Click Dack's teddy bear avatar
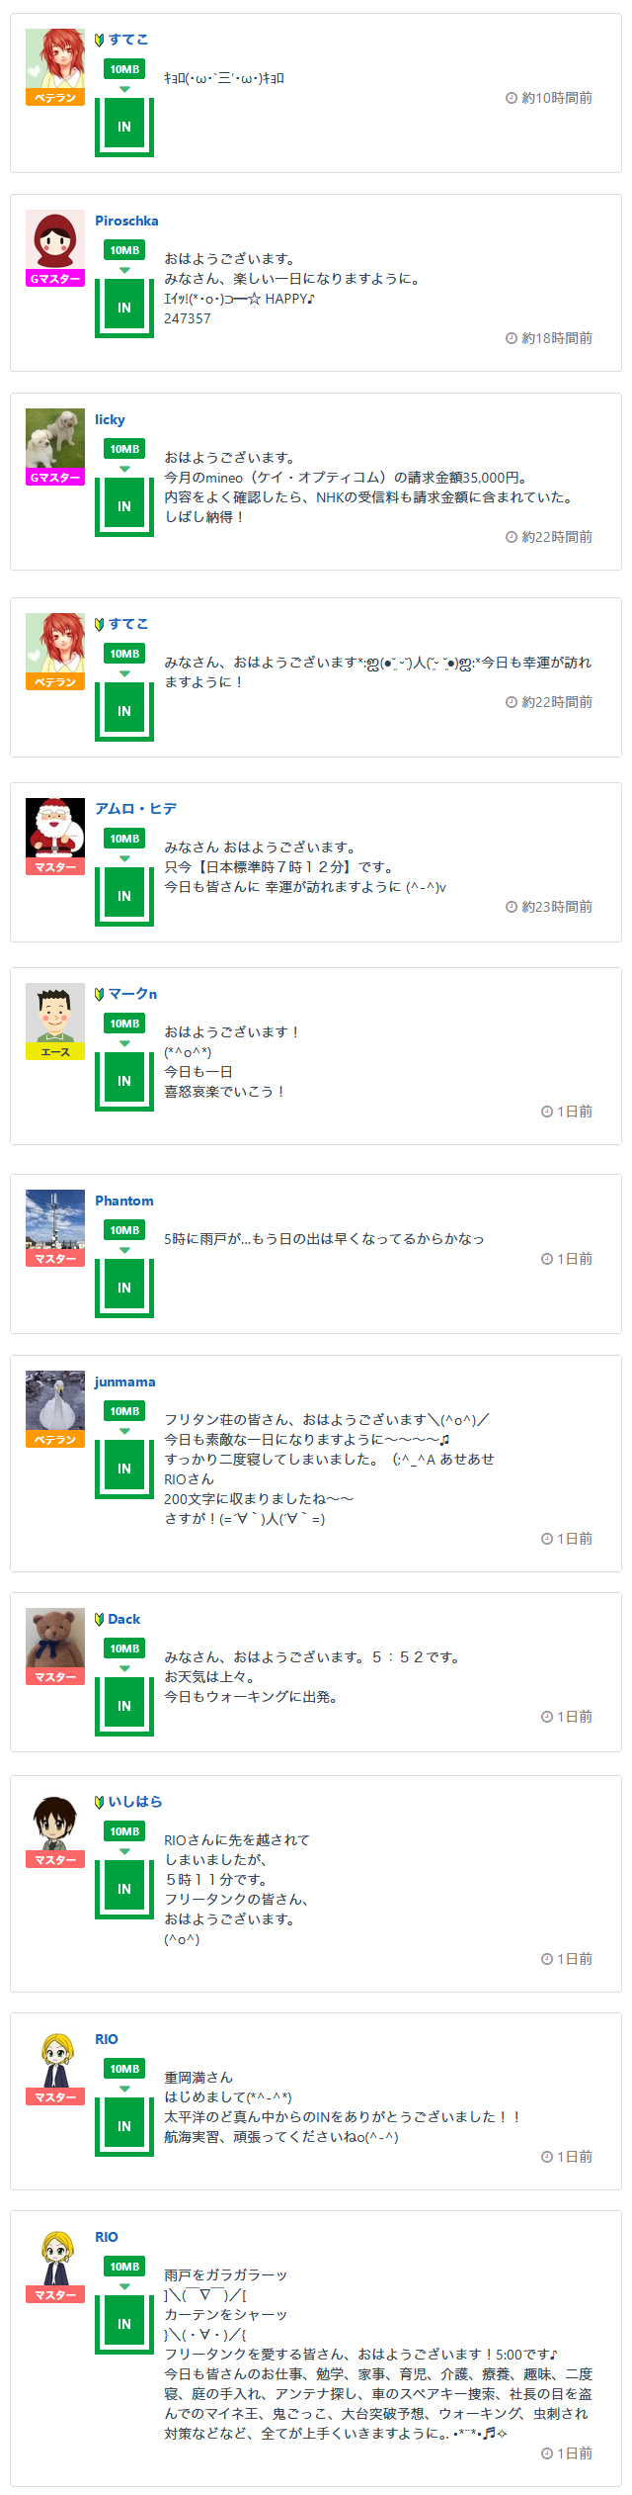Screen dimensions: 632x2495 55,1638
